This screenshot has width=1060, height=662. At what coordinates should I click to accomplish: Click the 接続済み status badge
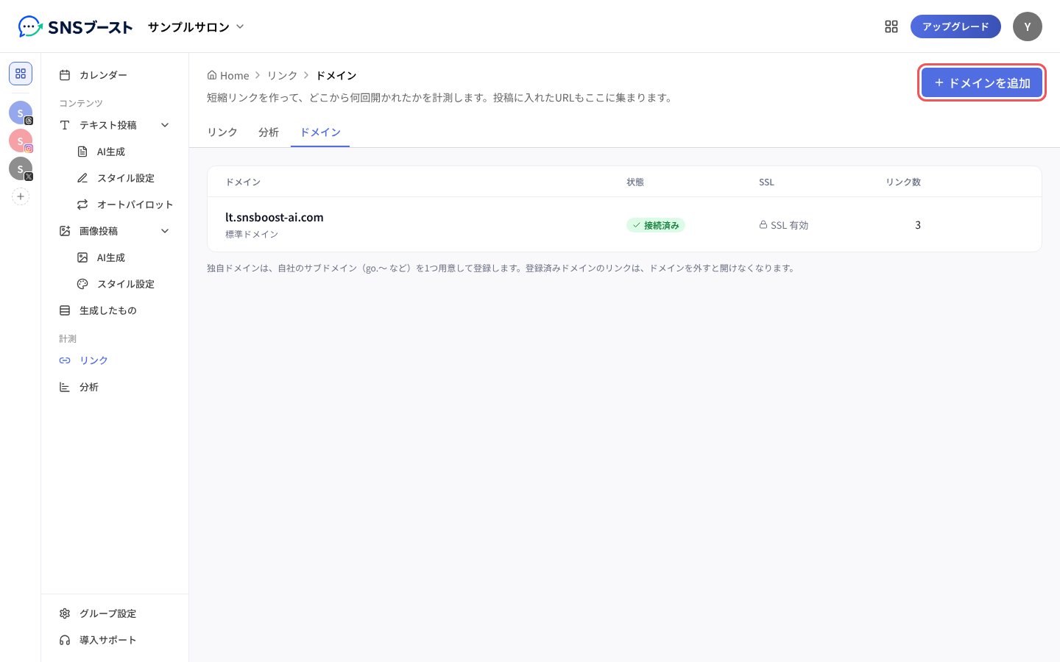(656, 225)
